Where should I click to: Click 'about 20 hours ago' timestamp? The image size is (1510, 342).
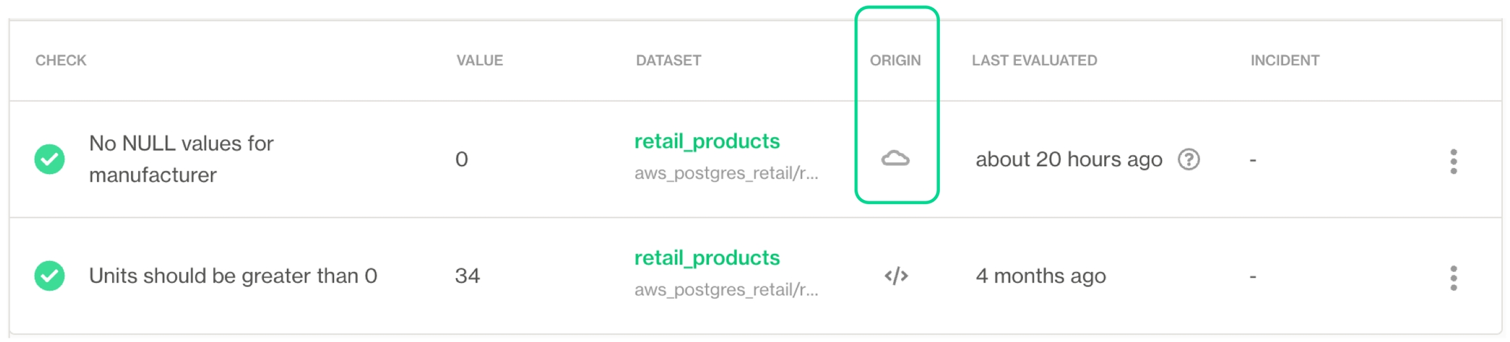[x=1068, y=159]
